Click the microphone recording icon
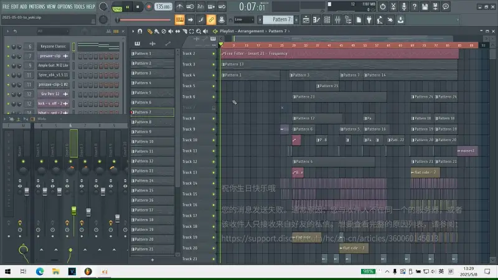The height and width of the screenshot is (280, 498). pyautogui.click(x=403, y=6)
